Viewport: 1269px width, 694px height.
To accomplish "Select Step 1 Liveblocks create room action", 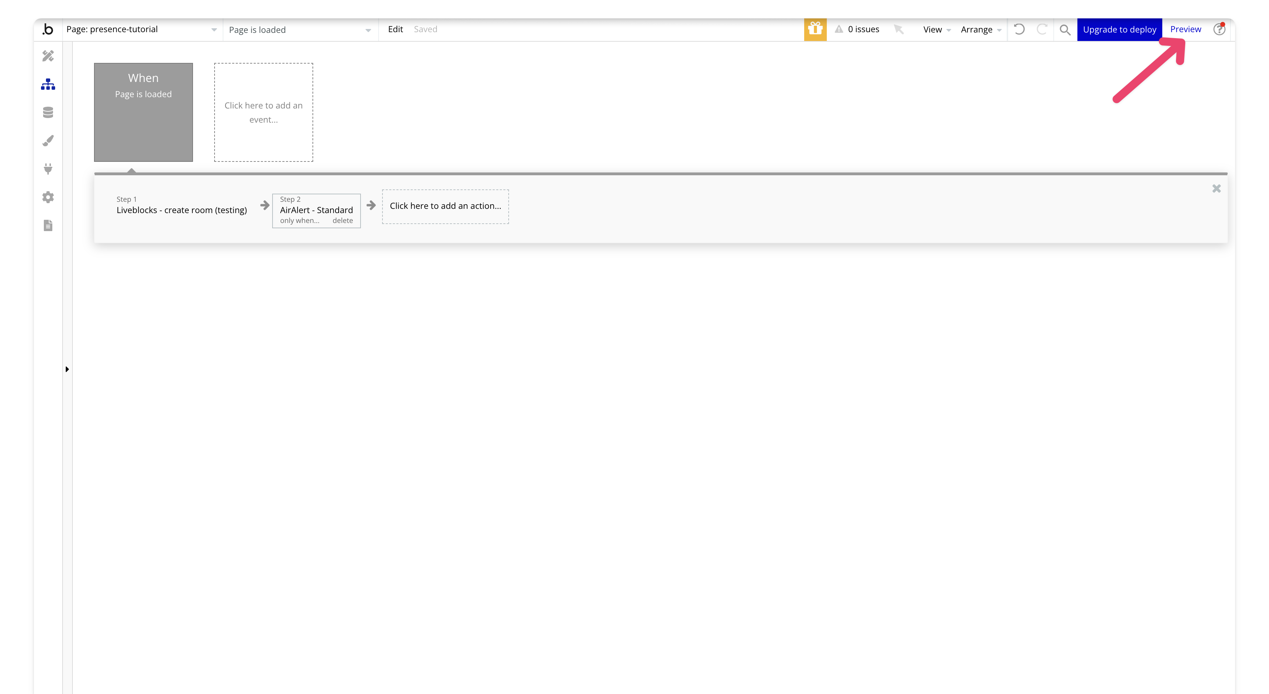I will (x=182, y=205).
